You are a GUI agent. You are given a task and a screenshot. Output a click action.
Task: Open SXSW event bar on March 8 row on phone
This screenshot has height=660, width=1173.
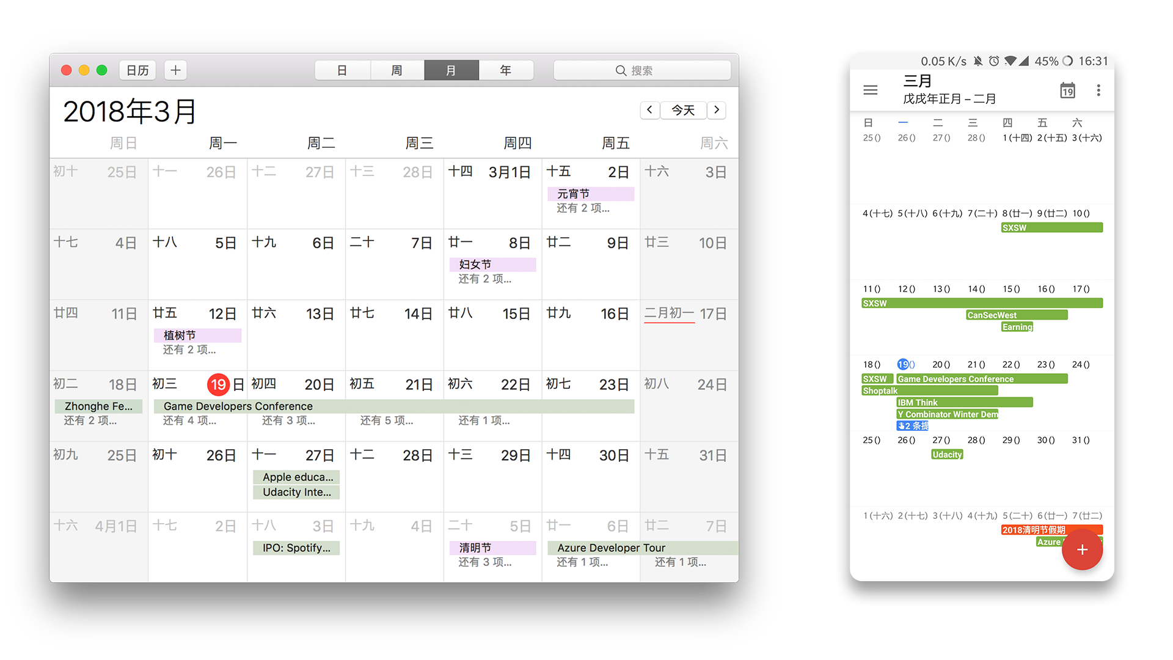(1052, 228)
